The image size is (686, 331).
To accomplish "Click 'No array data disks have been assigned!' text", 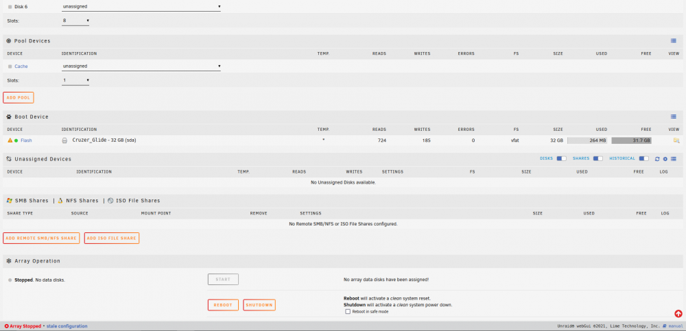I will tap(386, 280).
